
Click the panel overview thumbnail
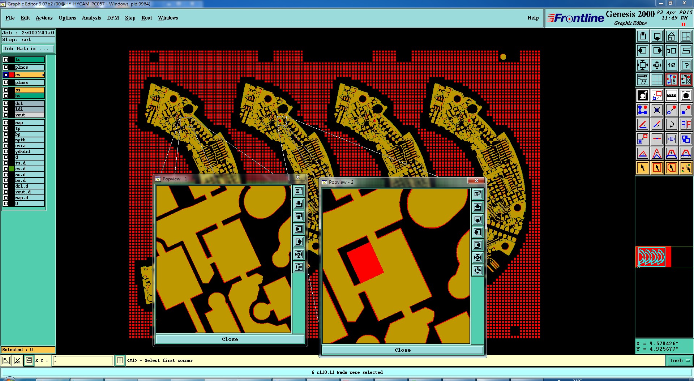tap(653, 257)
